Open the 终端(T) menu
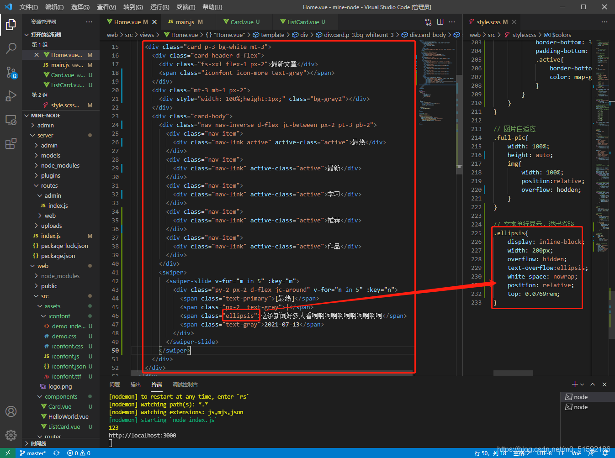 click(x=186, y=7)
